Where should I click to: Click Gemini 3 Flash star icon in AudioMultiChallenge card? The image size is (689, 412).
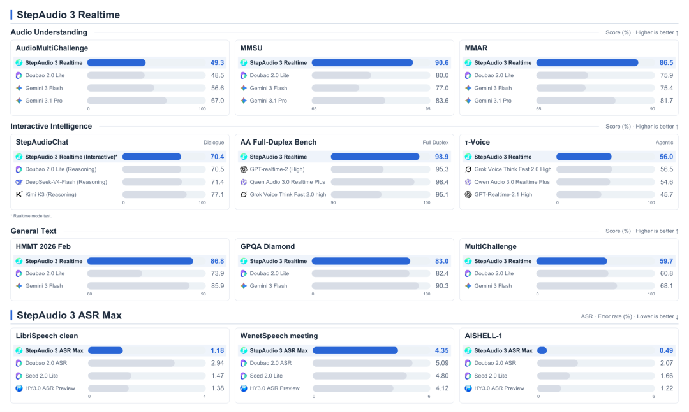click(x=19, y=88)
